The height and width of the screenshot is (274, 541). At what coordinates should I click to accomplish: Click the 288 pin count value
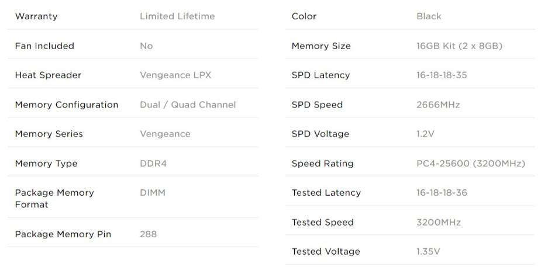(x=149, y=234)
